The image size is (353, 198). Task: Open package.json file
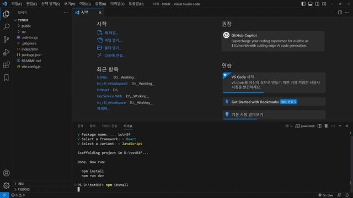pyautogui.click(x=31, y=55)
